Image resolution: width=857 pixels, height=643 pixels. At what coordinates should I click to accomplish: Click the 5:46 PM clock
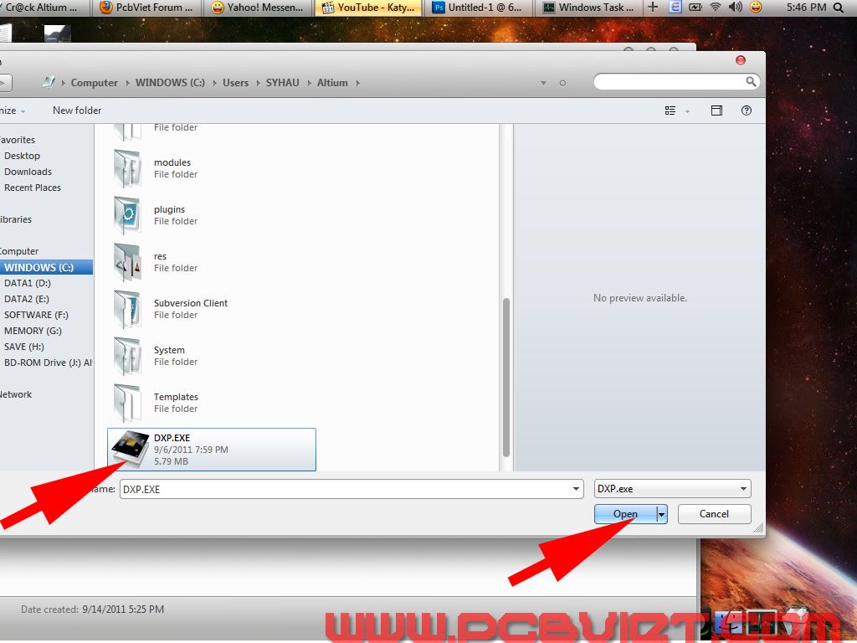806,8
